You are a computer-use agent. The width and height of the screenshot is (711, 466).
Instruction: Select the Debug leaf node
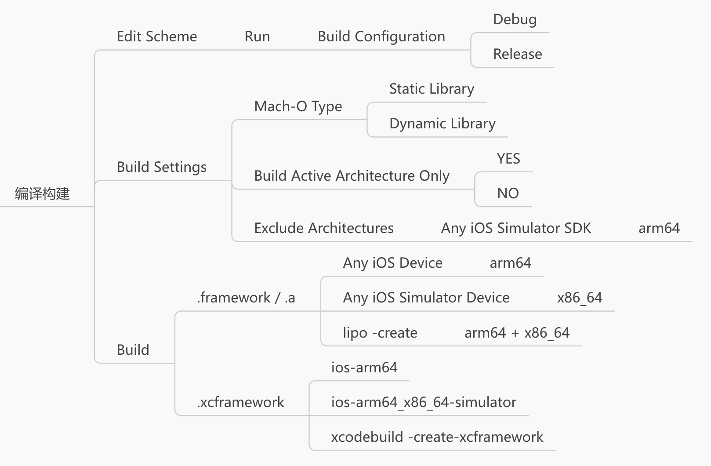point(515,19)
